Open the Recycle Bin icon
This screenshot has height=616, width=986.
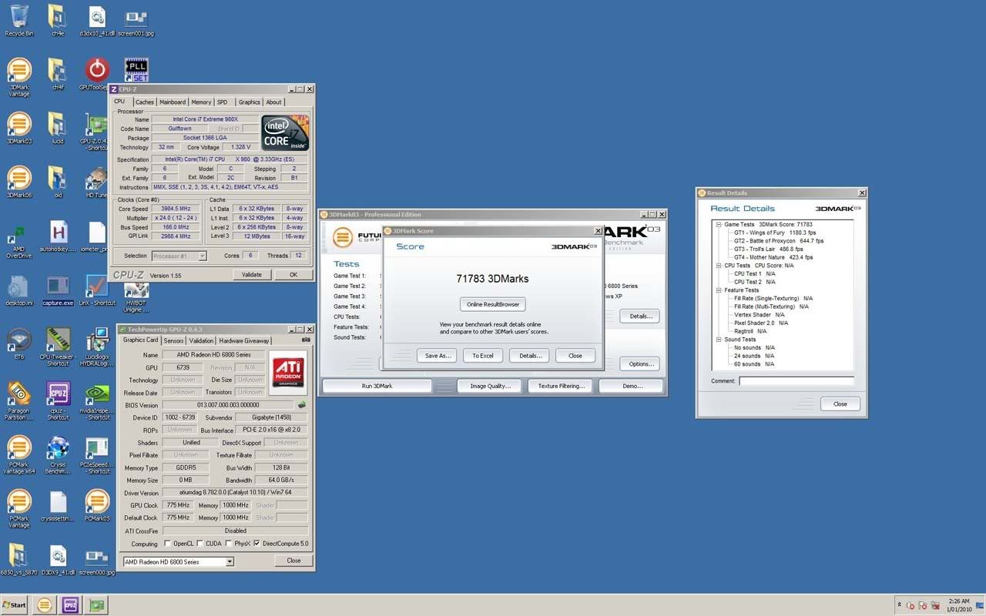point(18,17)
